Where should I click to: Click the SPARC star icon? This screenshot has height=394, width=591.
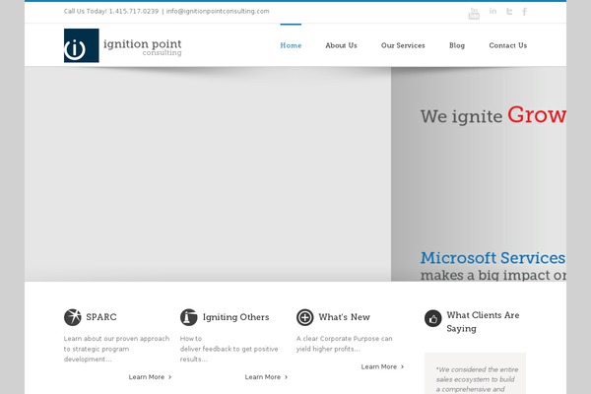point(72,317)
